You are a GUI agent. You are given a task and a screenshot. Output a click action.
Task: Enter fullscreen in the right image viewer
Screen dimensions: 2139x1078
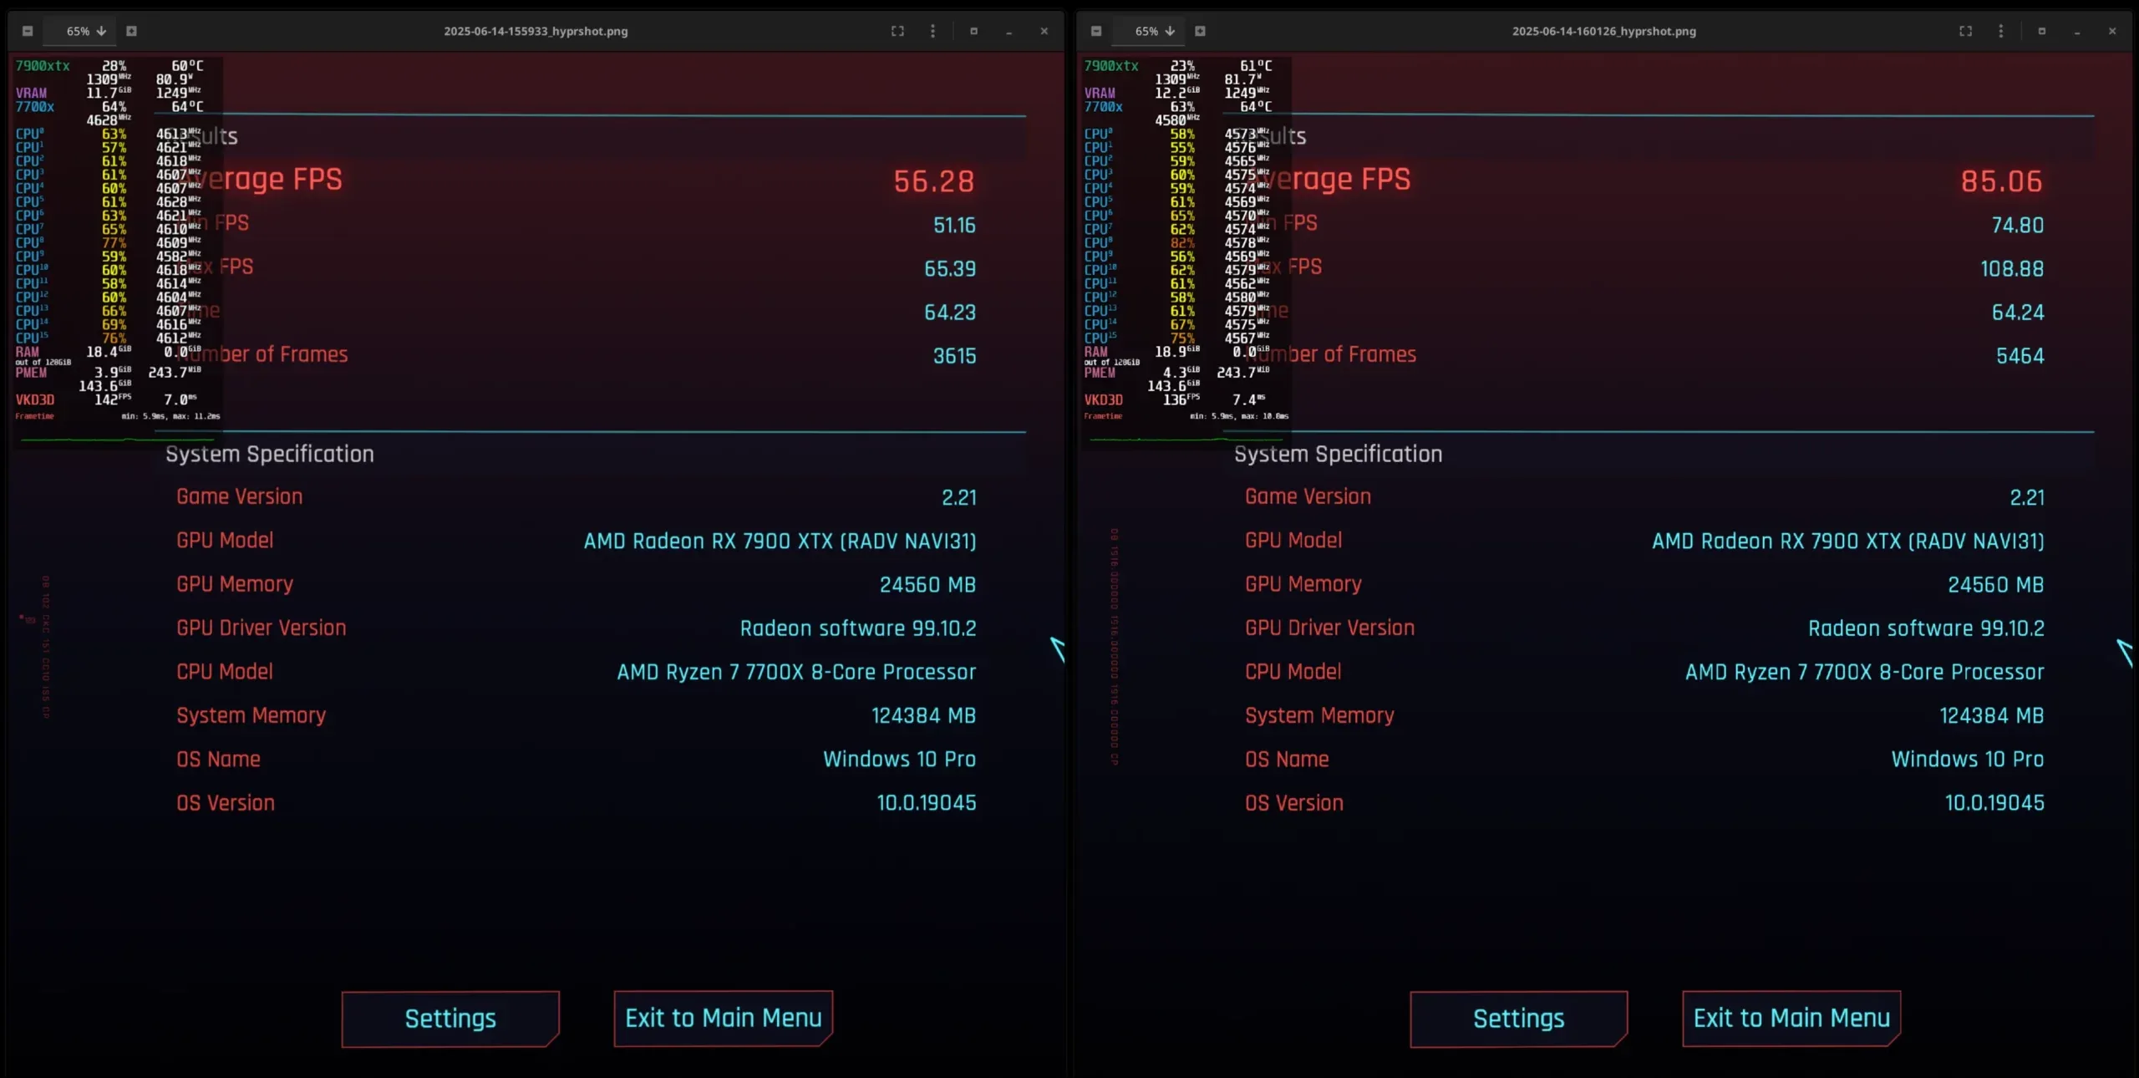point(1965,31)
